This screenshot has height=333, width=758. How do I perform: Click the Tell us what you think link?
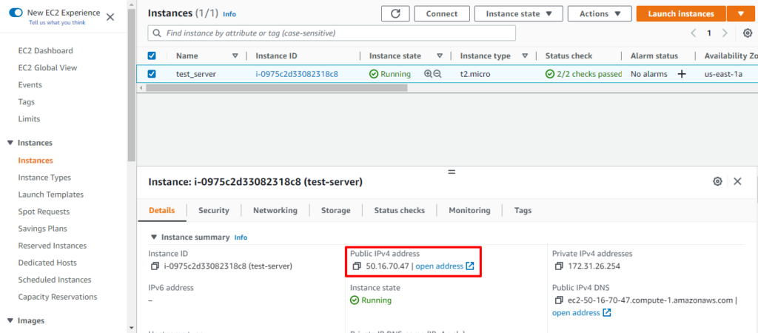[x=57, y=22]
